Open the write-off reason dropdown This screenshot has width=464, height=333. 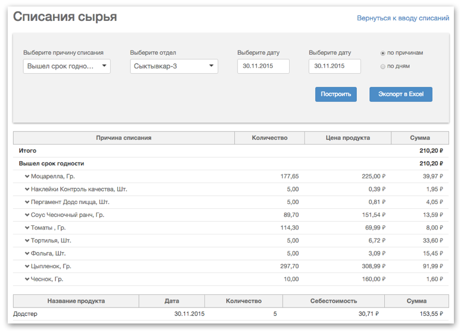coord(67,66)
